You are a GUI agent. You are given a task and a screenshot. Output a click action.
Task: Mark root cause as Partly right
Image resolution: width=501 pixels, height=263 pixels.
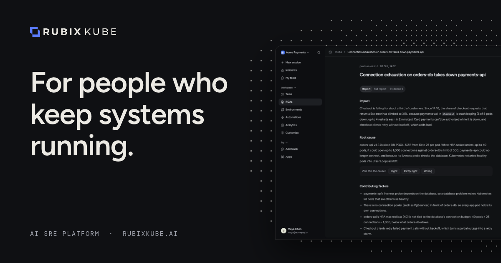[x=410, y=171]
